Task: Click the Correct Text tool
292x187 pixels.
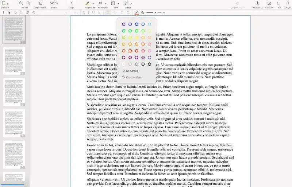Action: point(237,3)
